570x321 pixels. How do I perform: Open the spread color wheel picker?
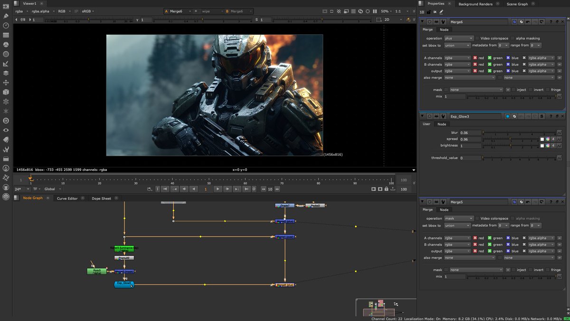pos(548,139)
